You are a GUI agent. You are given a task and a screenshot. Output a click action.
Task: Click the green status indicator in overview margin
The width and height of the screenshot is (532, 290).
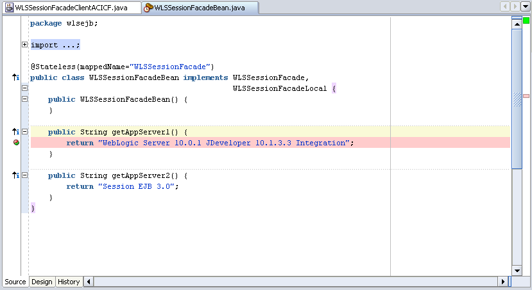[526, 20]
